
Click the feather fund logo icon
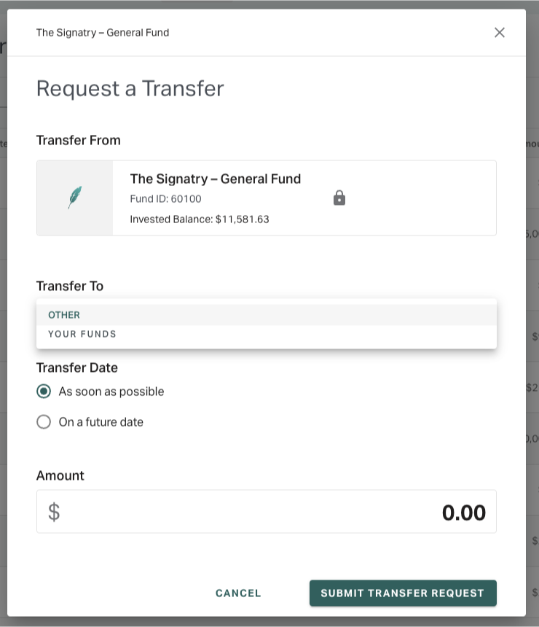click(75, 198)
